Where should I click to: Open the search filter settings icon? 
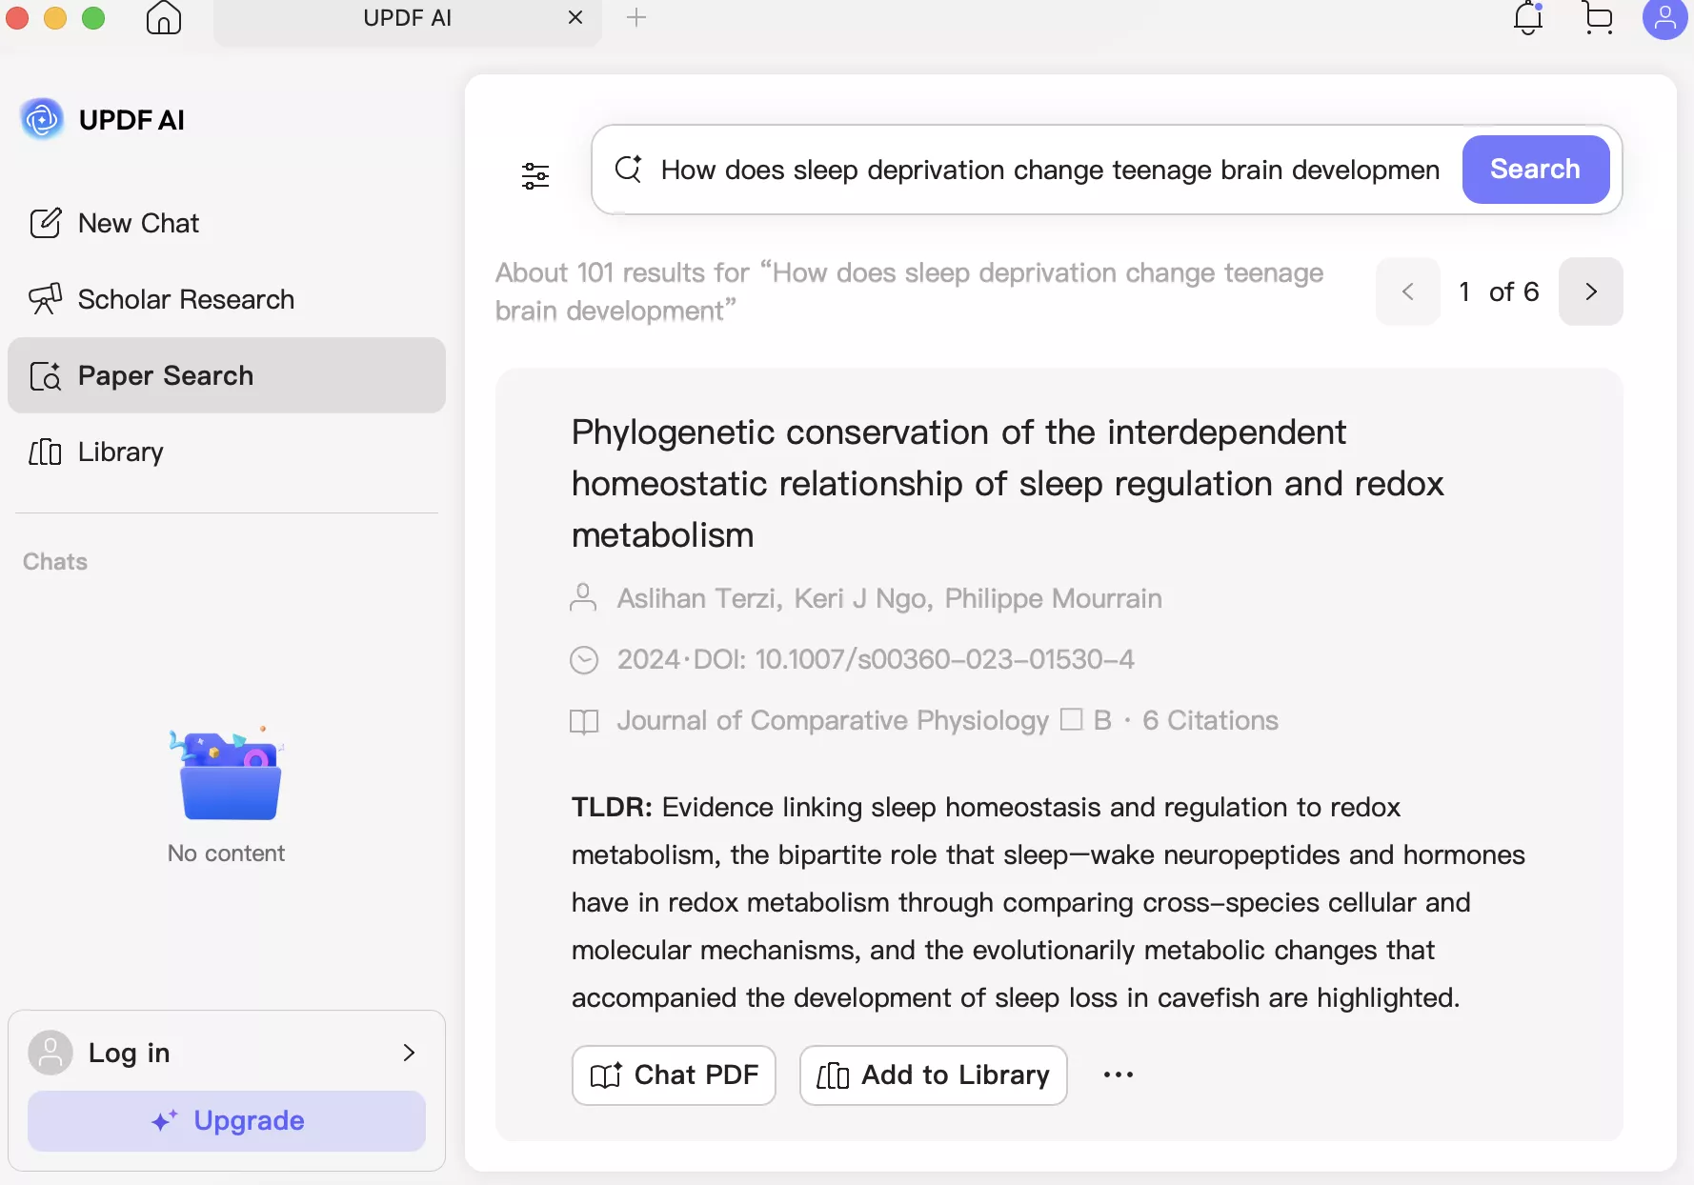pos(535,175)
